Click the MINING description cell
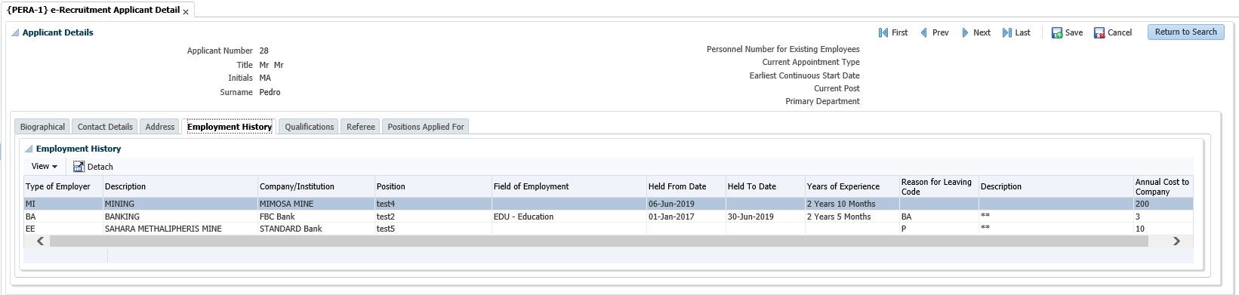This screenshot has height=295, width=1239. 180,204
